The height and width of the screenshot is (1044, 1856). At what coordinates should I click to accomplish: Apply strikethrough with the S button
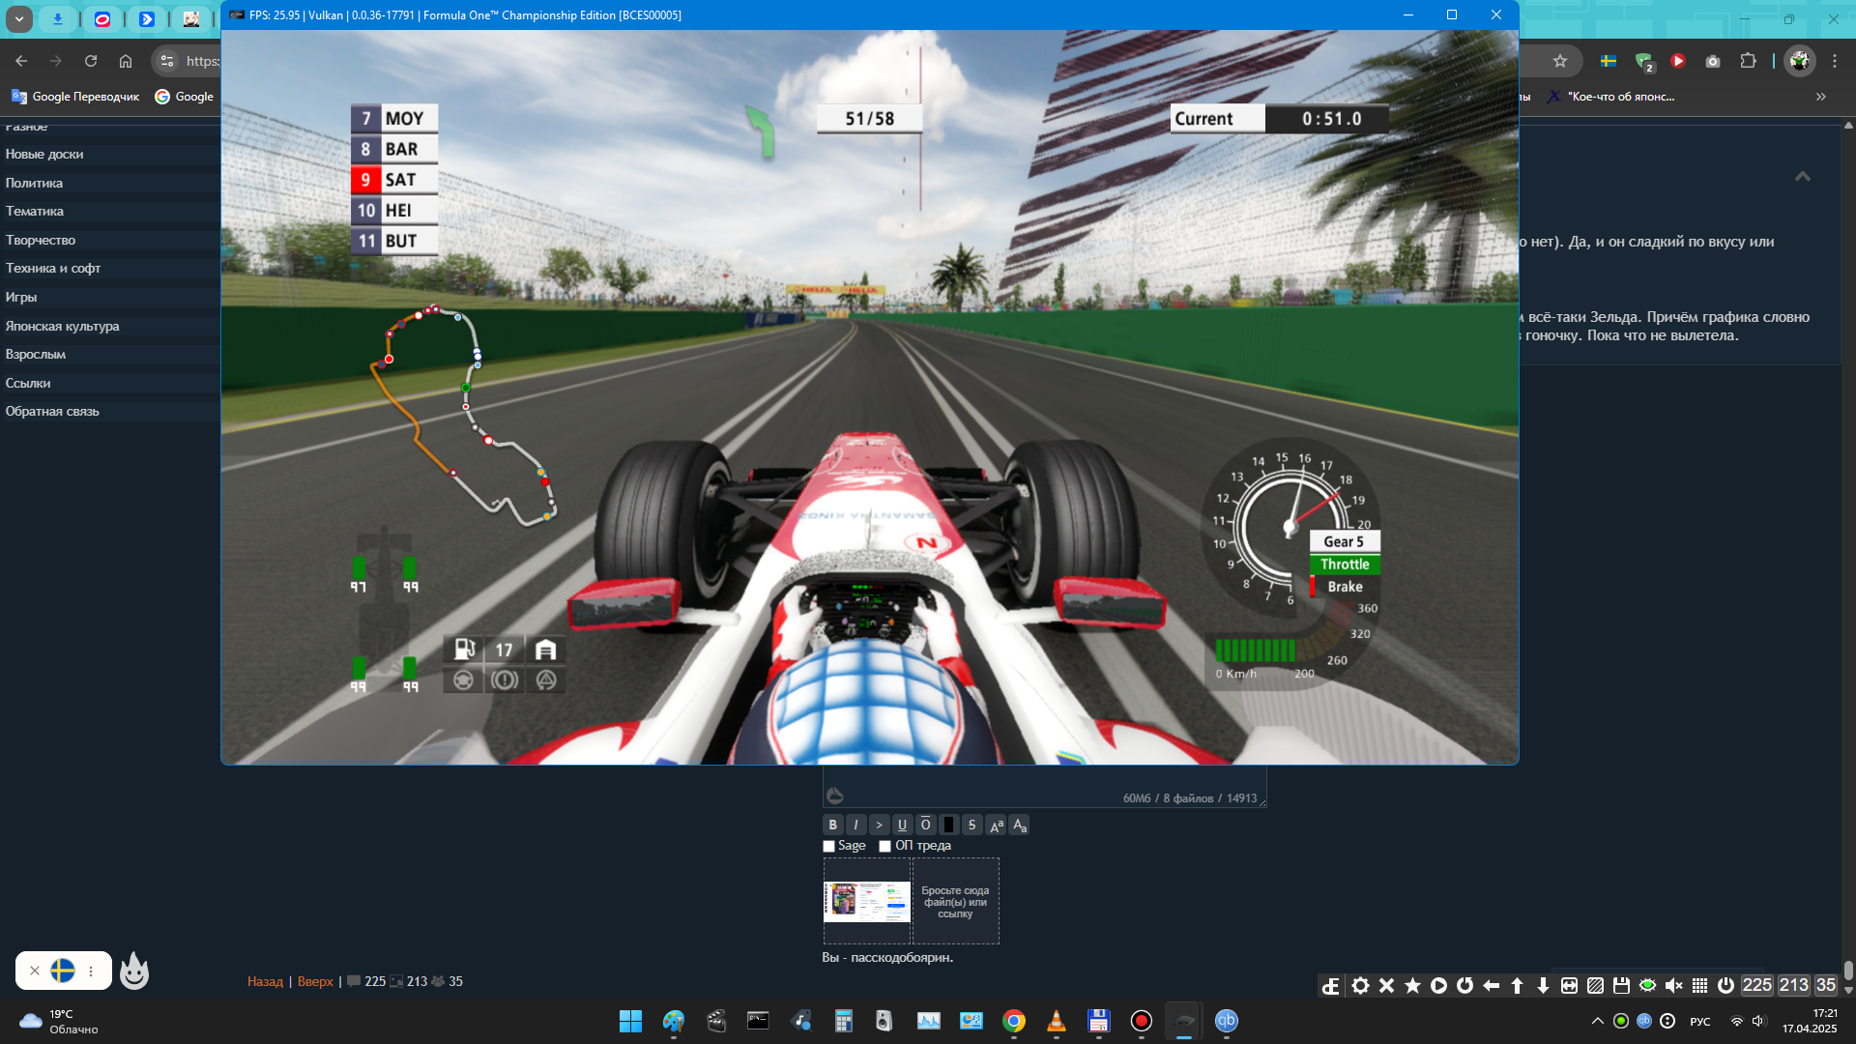click(x=971, y=825)
